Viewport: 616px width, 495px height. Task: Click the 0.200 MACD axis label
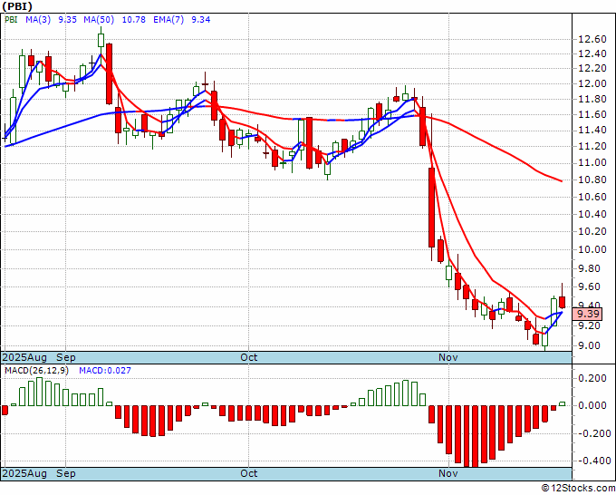pos(592,378)
